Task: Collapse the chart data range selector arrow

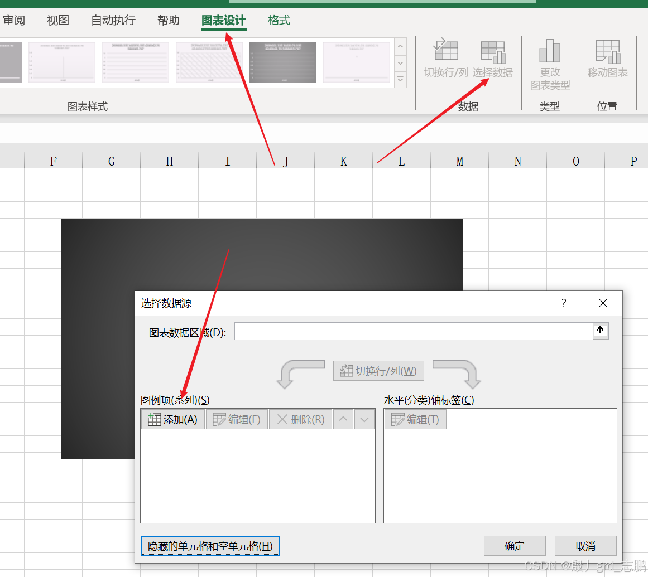Action: pos(600,331)
